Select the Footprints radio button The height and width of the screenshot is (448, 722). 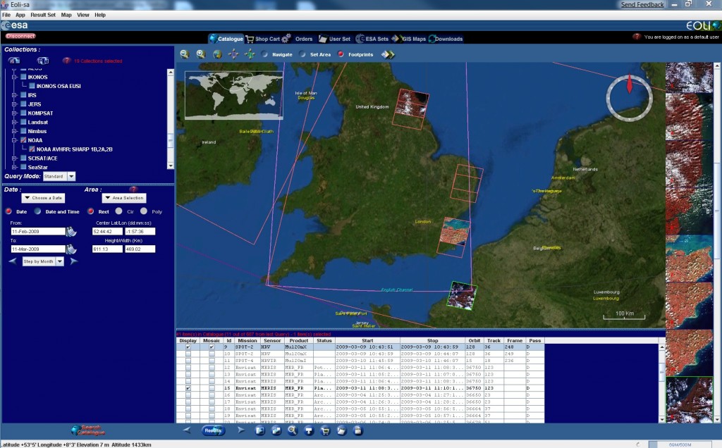pos(341,54)
